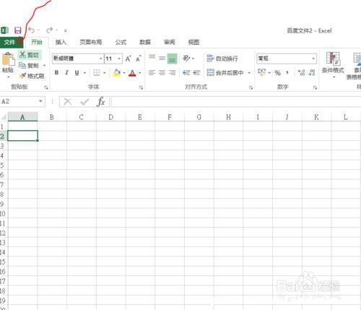This screenshot has height=310, width=361.
Task: Click the increase font size icon
Action: point(129,59)
